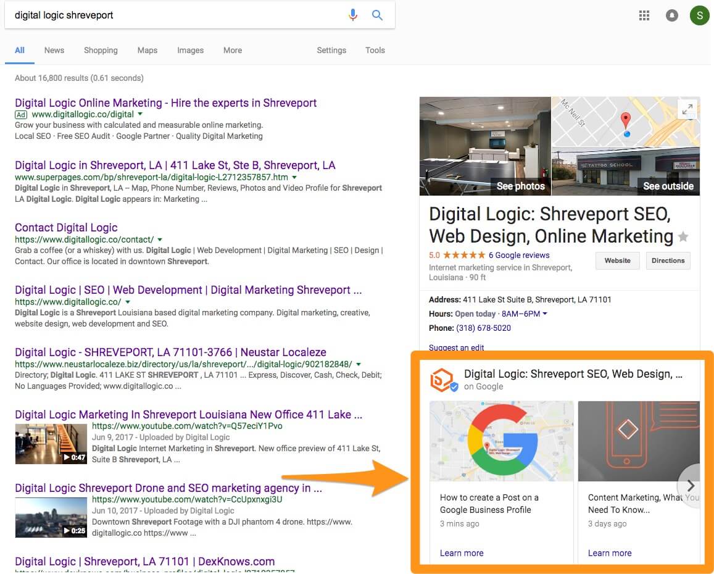Open the DexKnows.com result link
The height and width of the screenshot is (574, 714).
pyautogui.click(x=145, y=561)
